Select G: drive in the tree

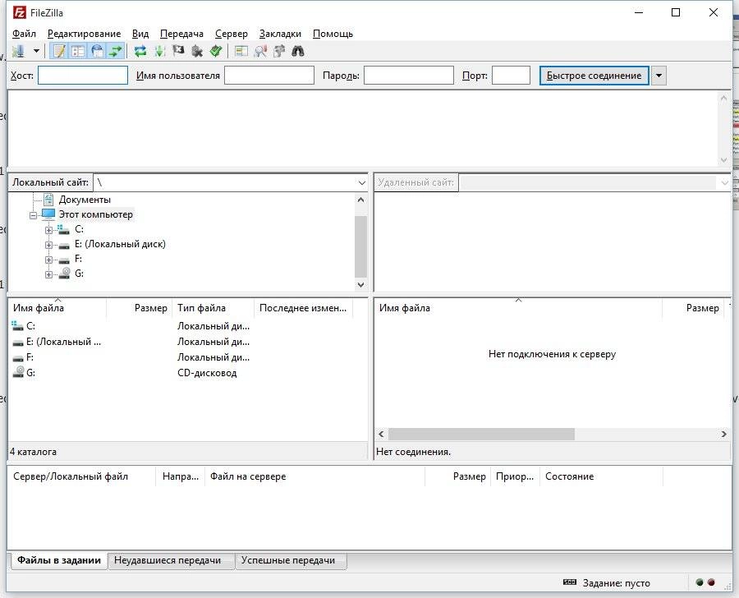(79, 274)
